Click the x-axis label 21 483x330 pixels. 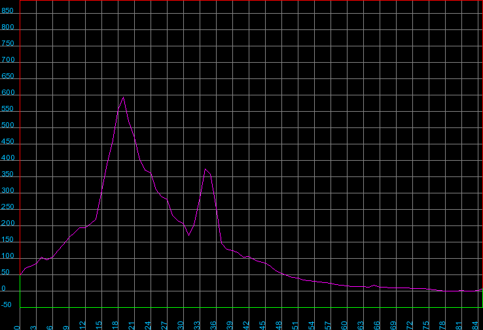tap(132, 325)
